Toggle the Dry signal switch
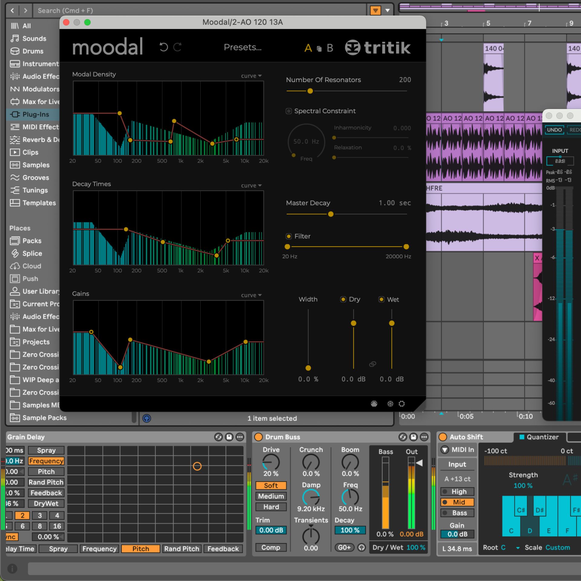Viewport: 581px width, 581px height. [x=343, y=299]
